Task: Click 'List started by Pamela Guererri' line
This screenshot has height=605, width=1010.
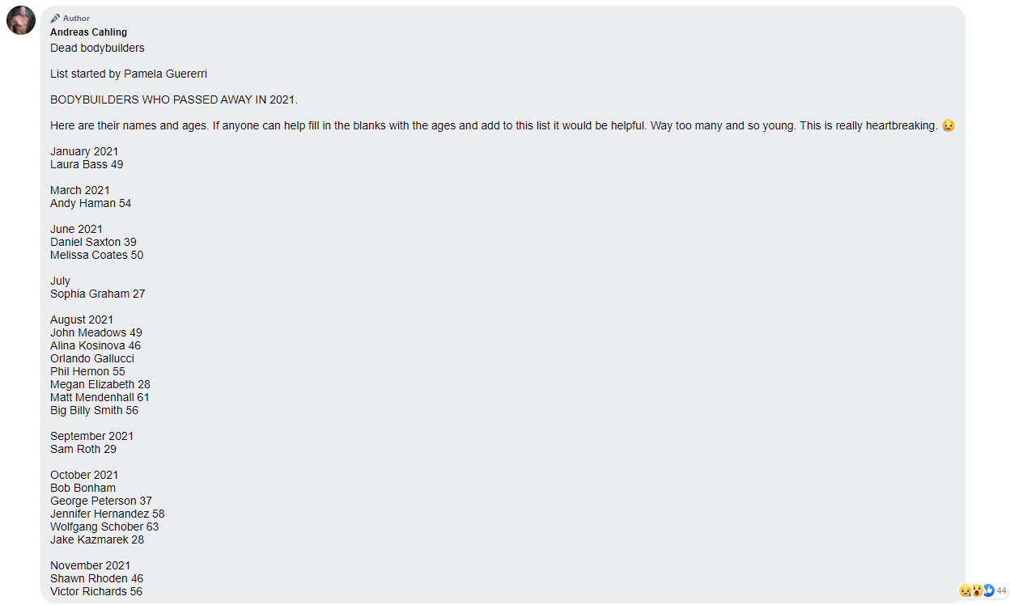Action: pos(129,74)
